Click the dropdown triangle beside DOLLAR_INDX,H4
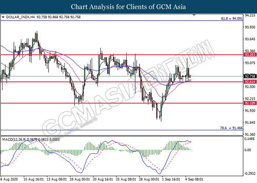 pyautogui.click(x=3, y=17)
